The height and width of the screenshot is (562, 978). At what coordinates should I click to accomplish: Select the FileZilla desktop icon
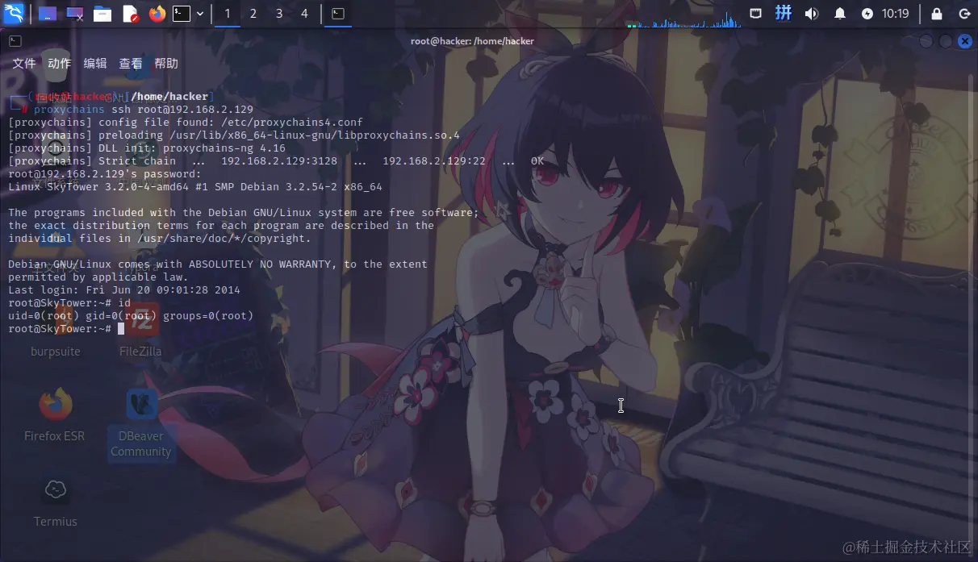(x=140, y=331)
